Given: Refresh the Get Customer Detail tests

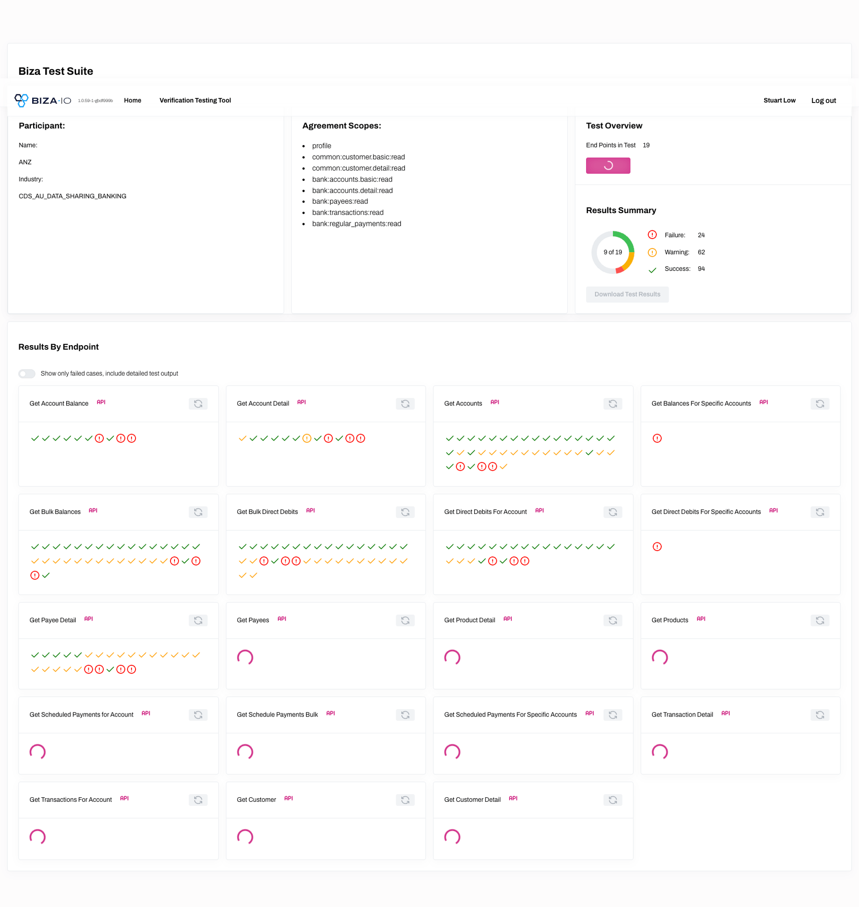Looking at the screenshot, I should coord(613,800).
